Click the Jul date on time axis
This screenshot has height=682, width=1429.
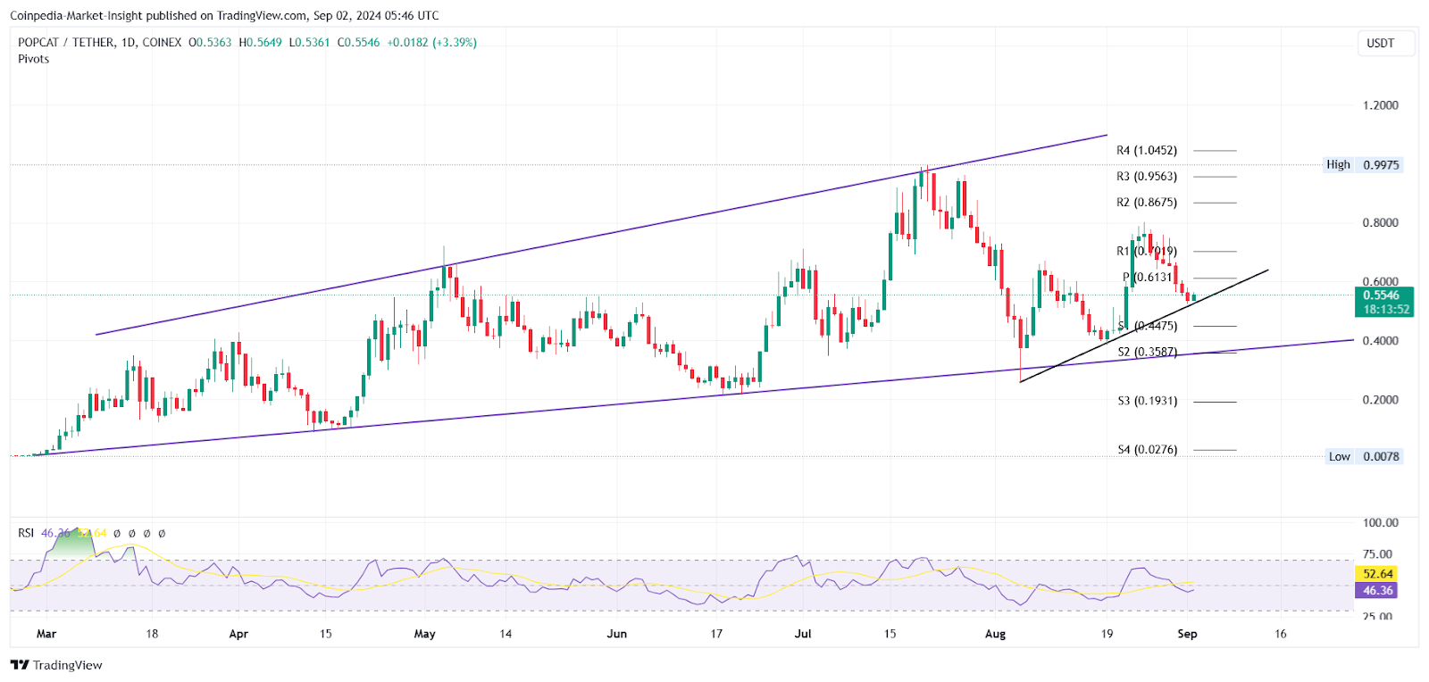coord(803,634)
